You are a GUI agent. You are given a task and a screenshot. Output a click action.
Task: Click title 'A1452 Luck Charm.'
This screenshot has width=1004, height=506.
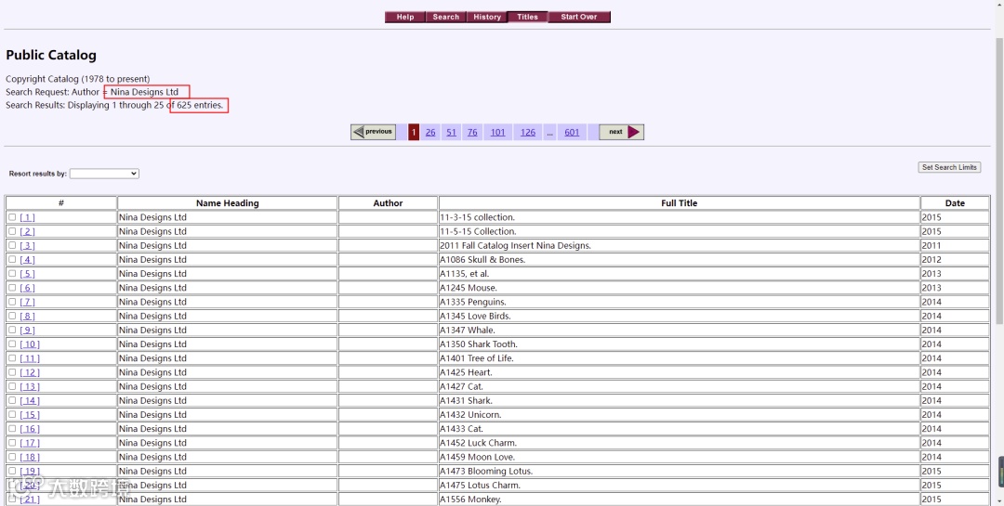pos(479,443)
